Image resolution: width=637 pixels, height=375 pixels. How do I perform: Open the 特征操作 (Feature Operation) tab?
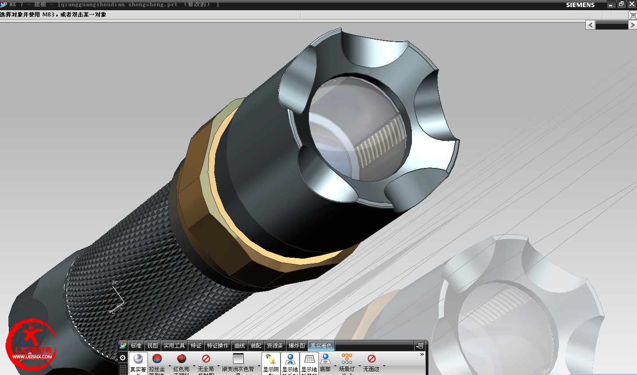(x=218, y=346)
